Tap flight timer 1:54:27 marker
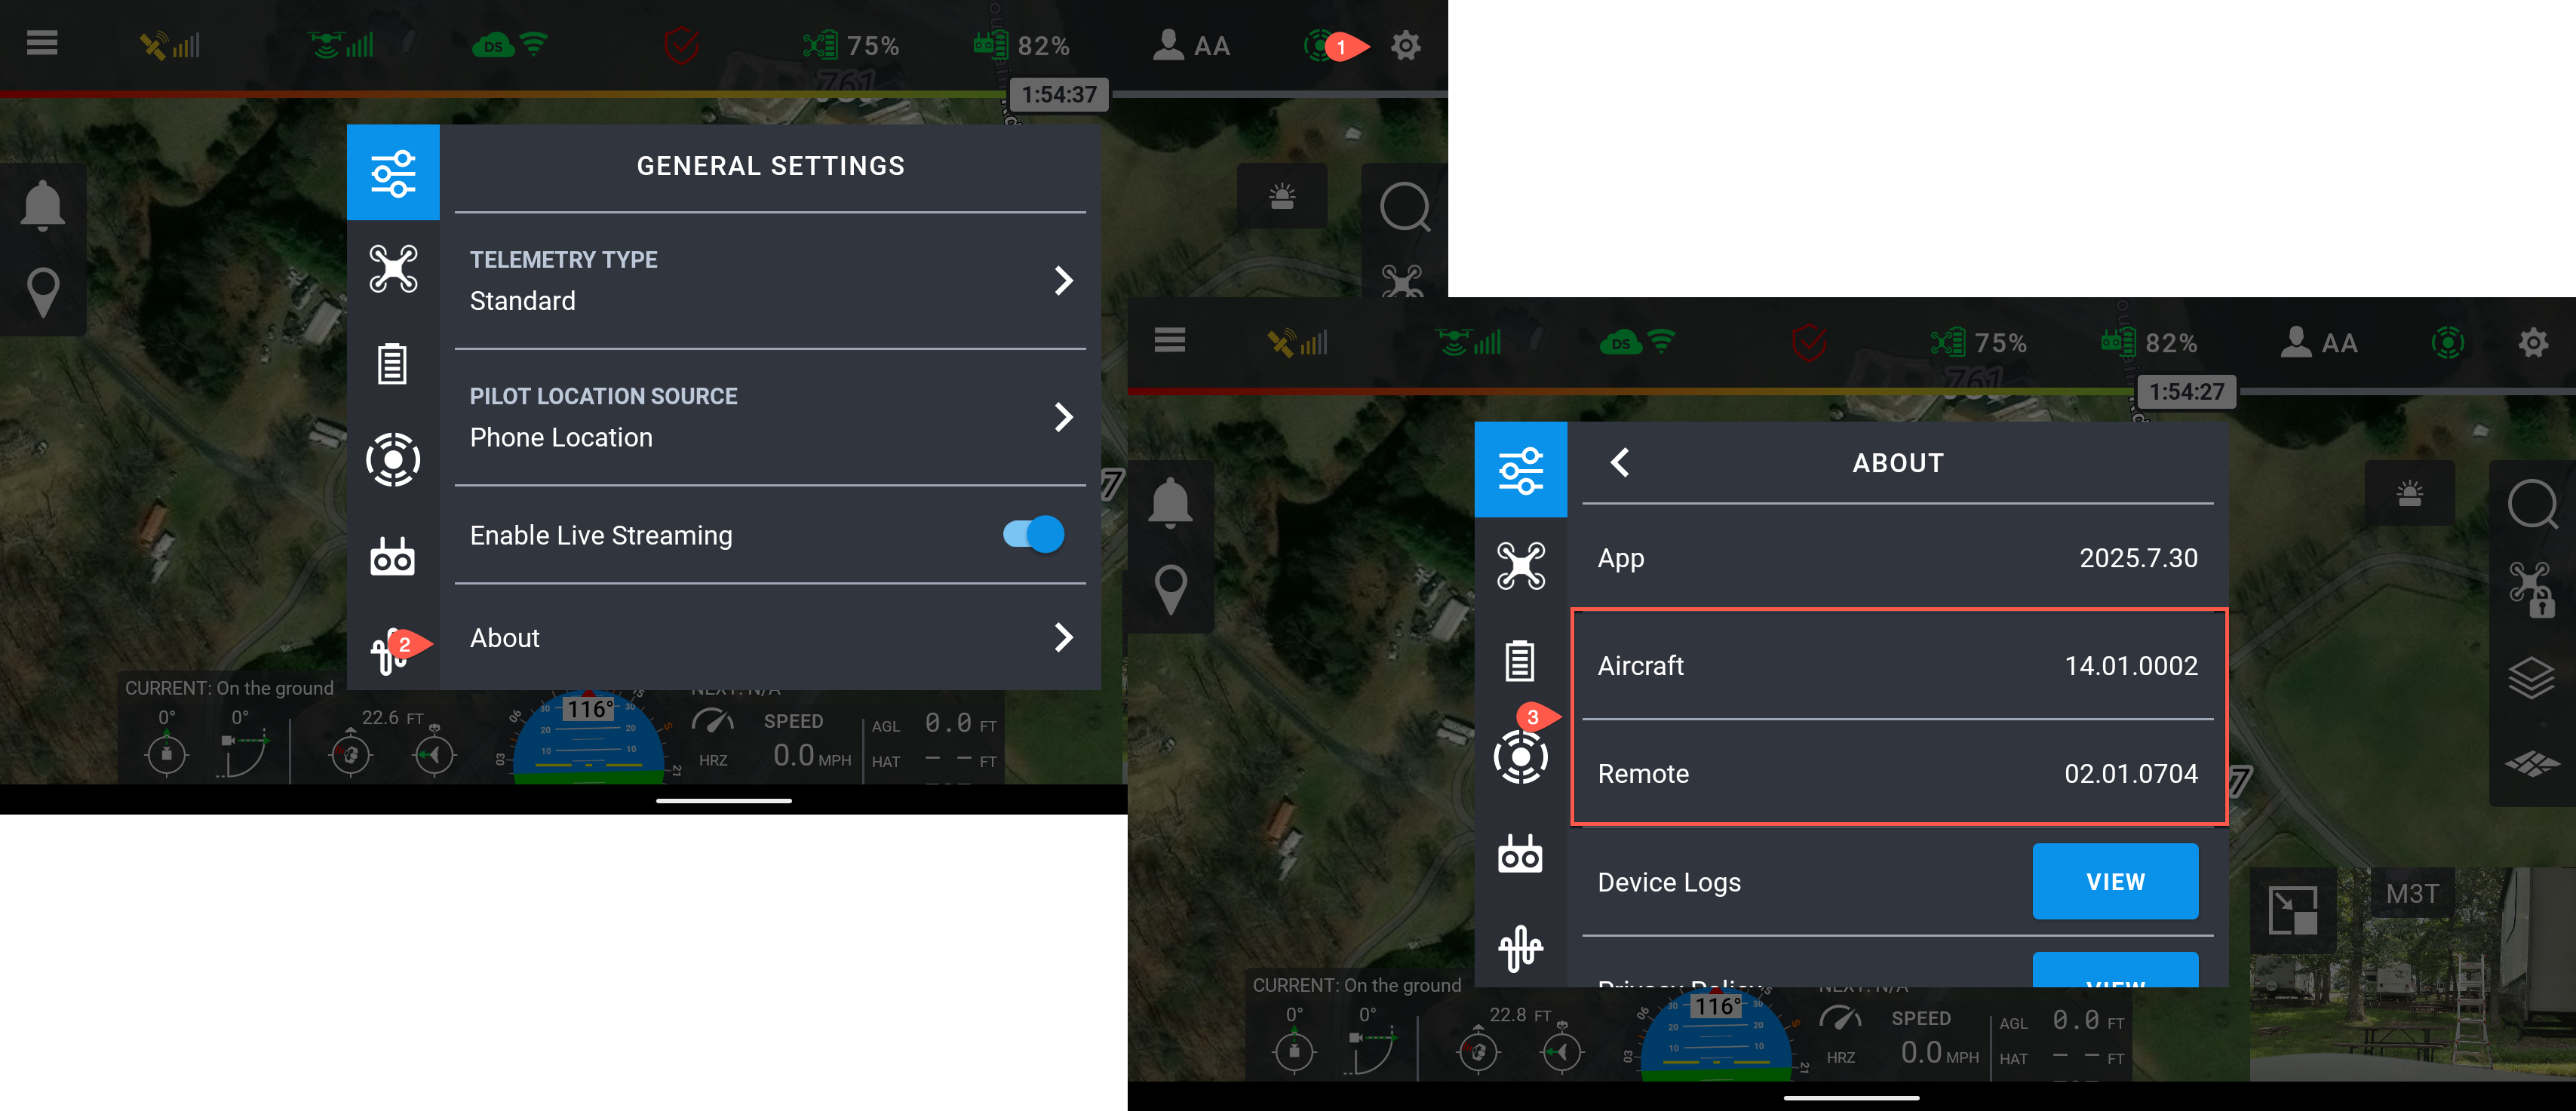Image resolution: width=2576 pixels, height=1111 pixels. pyautogui.click(x=2186, y=391)
